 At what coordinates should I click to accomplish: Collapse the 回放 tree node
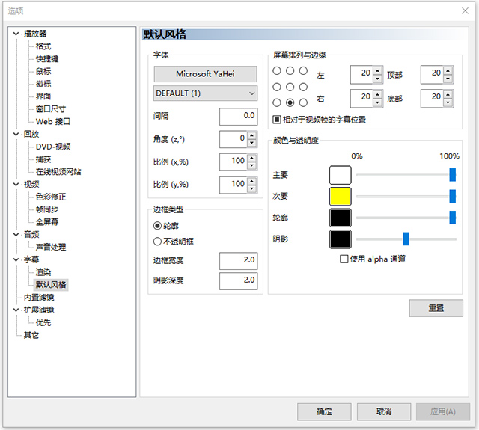pos(16,134)
